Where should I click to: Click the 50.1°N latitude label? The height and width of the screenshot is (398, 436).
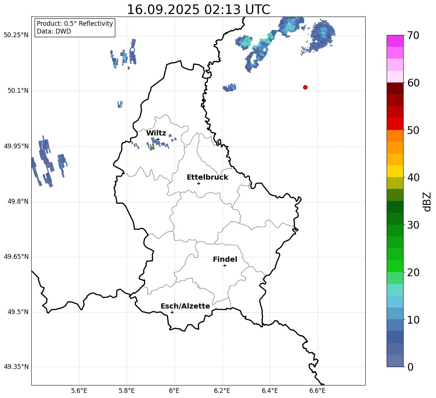click(18, 91)
